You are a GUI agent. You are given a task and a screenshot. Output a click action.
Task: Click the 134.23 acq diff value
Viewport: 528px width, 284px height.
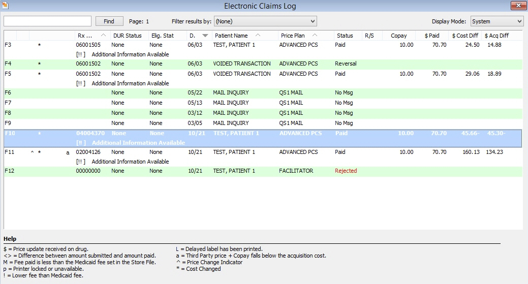(494, 152)
